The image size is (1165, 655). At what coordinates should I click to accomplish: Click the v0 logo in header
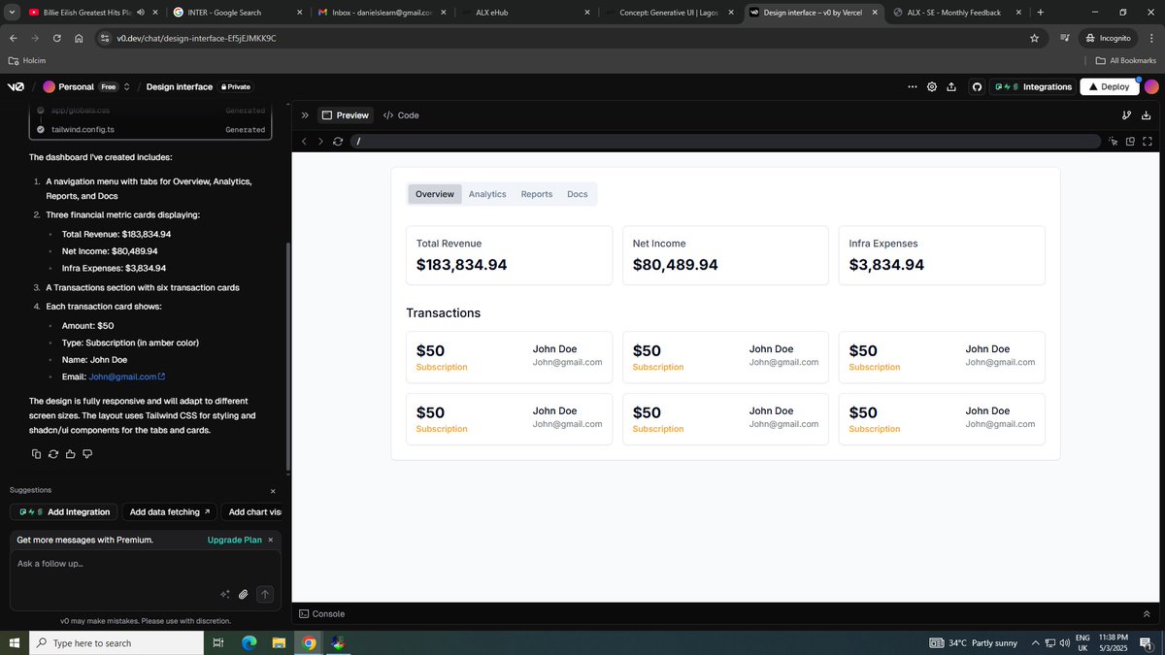point(15,86)
